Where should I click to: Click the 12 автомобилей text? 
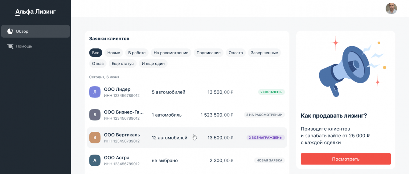pos(170,138)
